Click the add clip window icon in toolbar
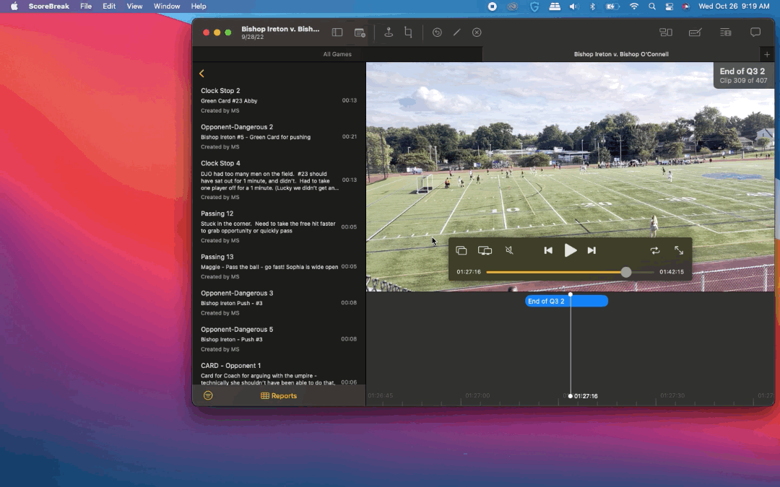Screen dimensions: 780x487 pyautogui.click(x=360, y=32)
